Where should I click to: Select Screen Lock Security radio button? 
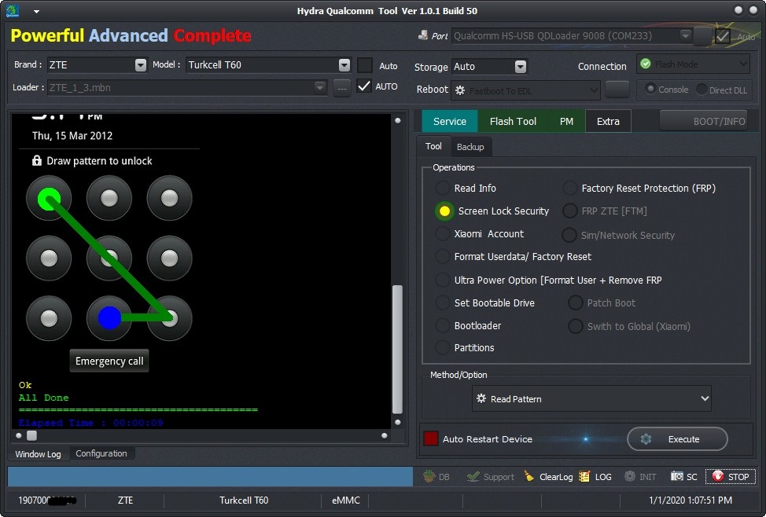pos(444,211)
